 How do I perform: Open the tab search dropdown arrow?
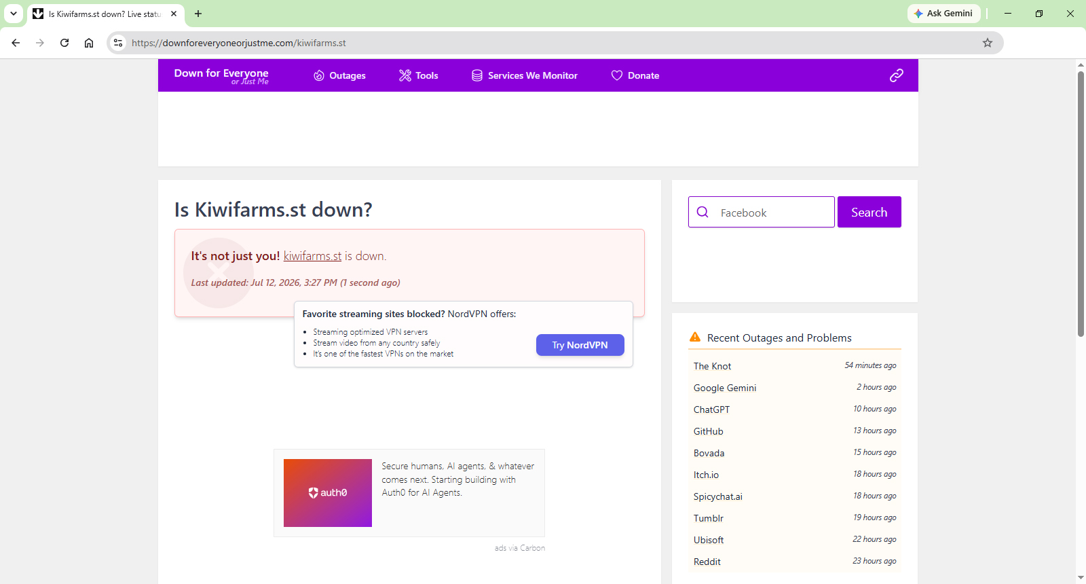(x=14, y=14)
